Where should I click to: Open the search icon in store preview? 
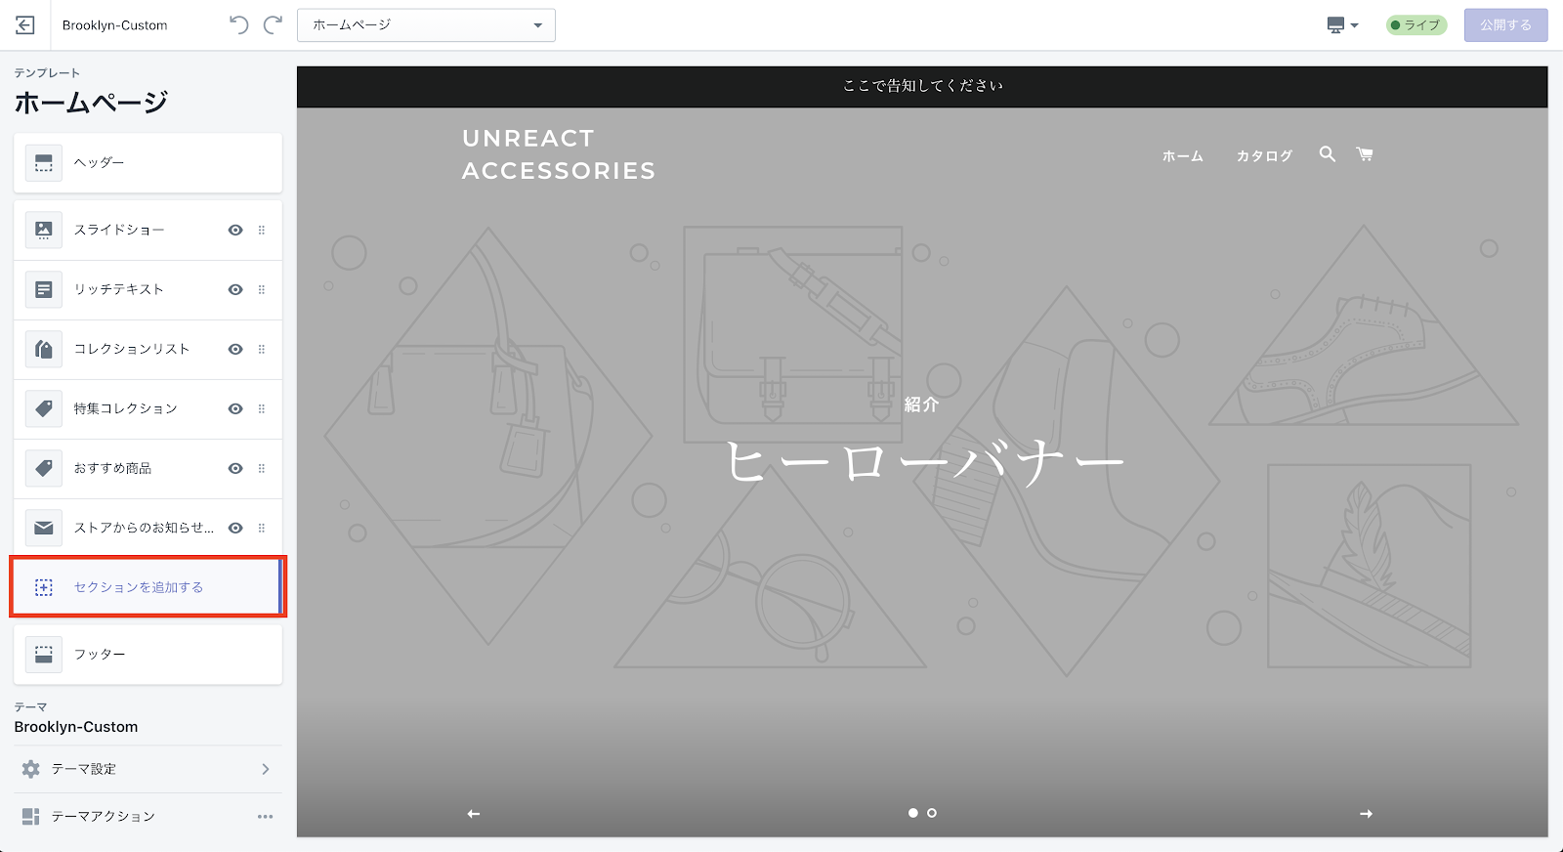pos(1327,154)
